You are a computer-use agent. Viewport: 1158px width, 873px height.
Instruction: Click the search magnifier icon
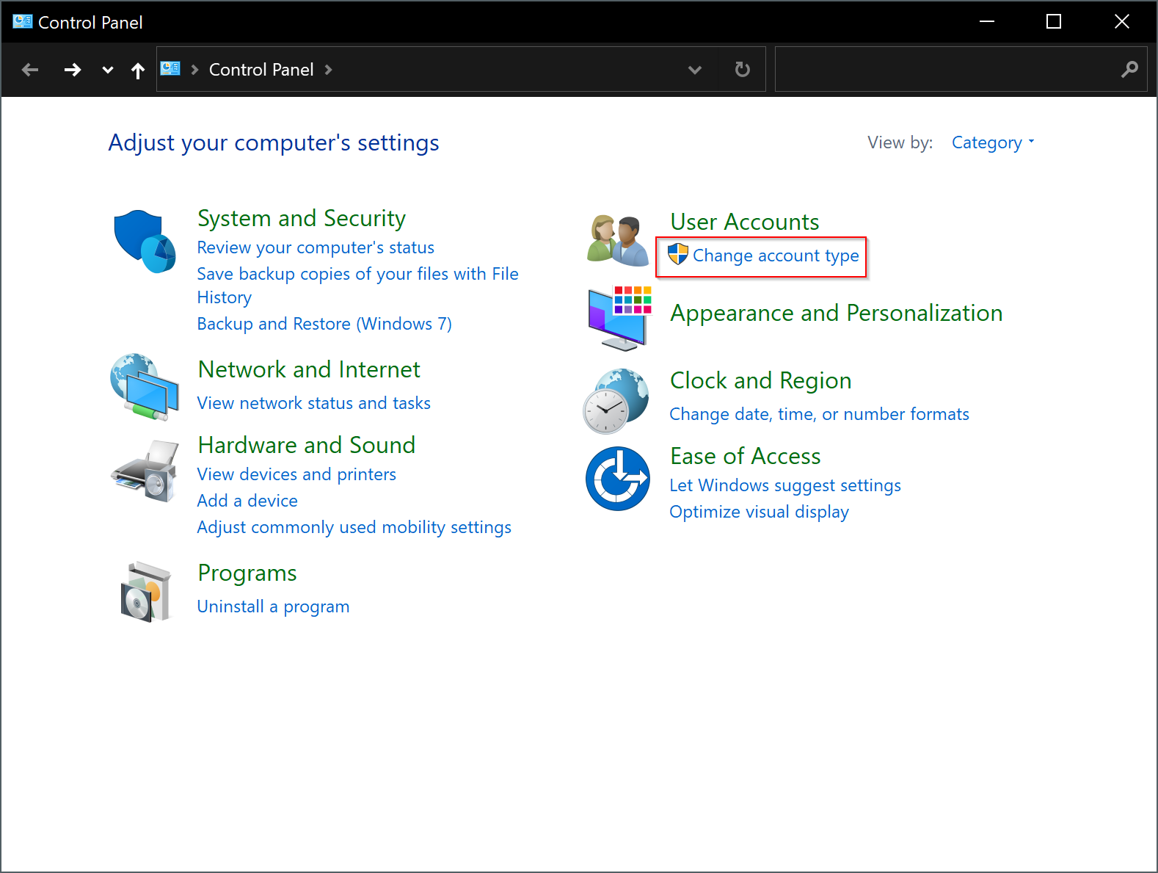click(1129, 69)
